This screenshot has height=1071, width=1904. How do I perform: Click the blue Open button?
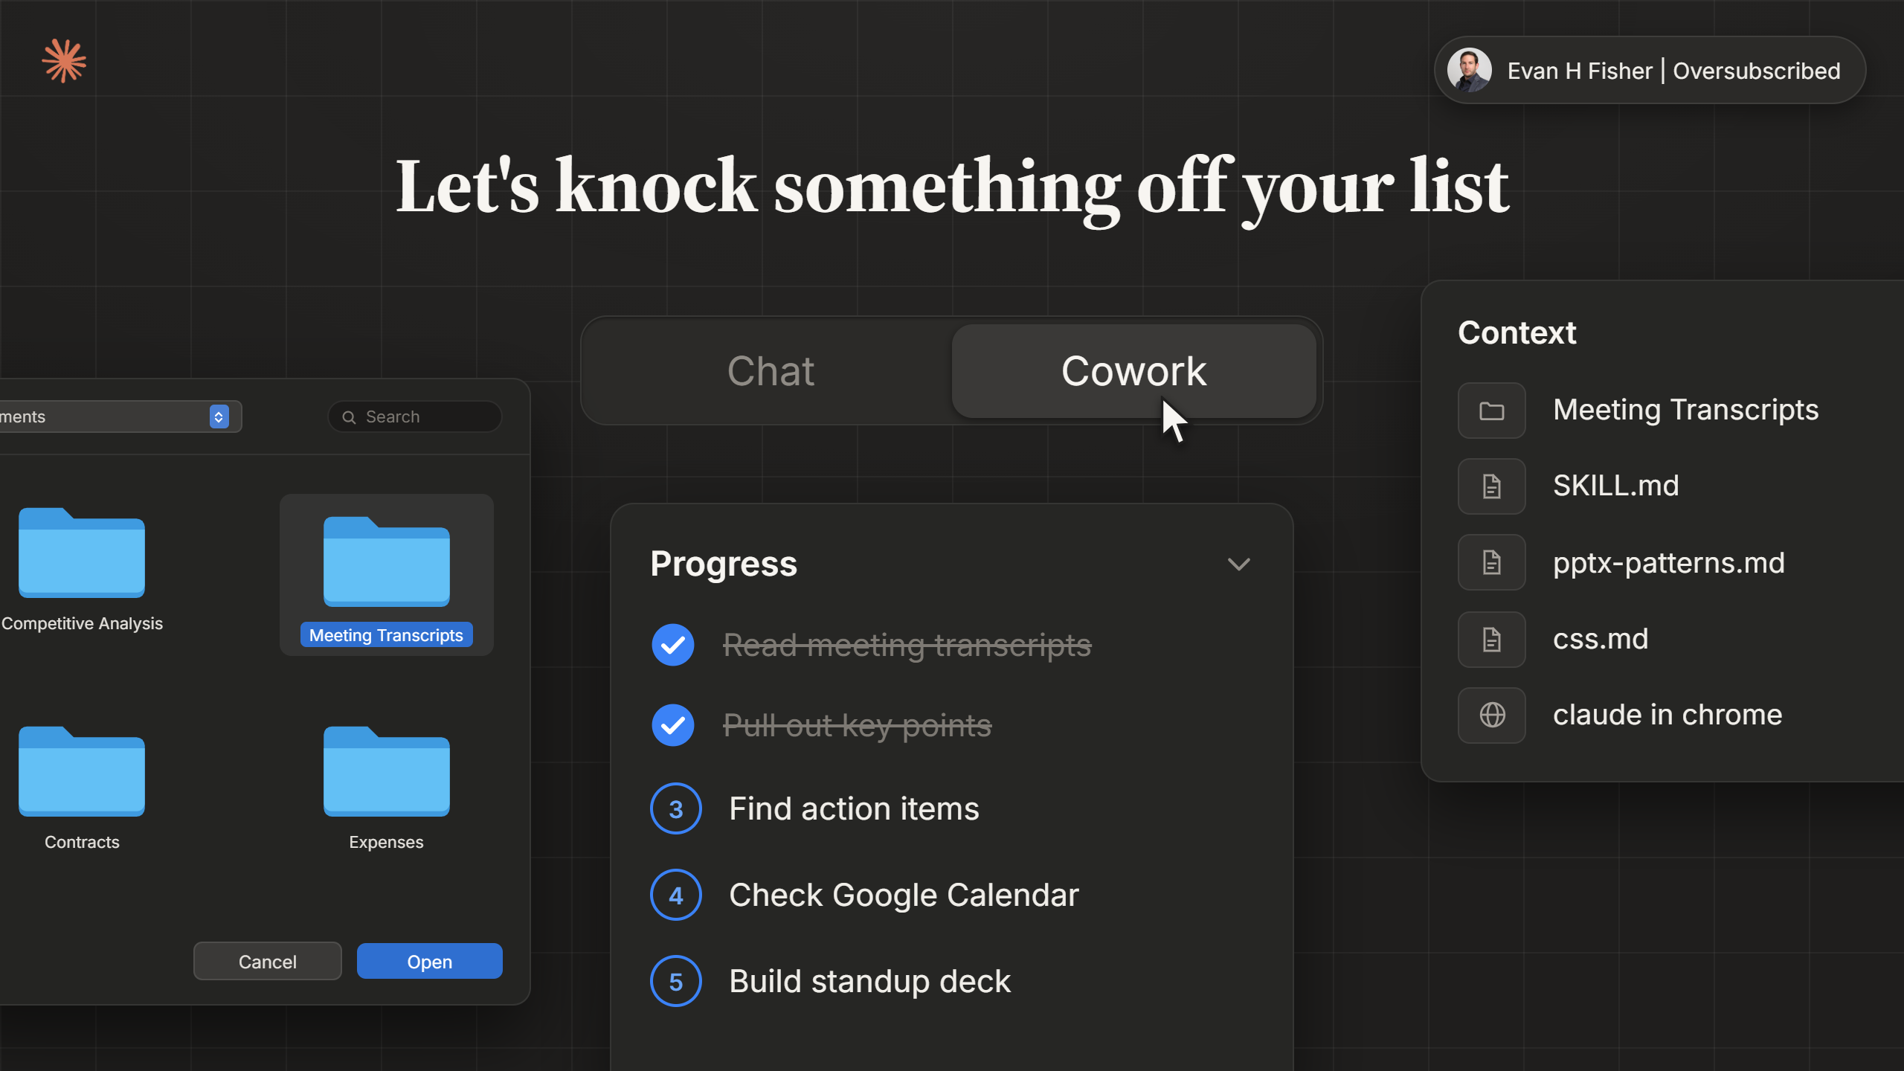[x=430, y=962]
